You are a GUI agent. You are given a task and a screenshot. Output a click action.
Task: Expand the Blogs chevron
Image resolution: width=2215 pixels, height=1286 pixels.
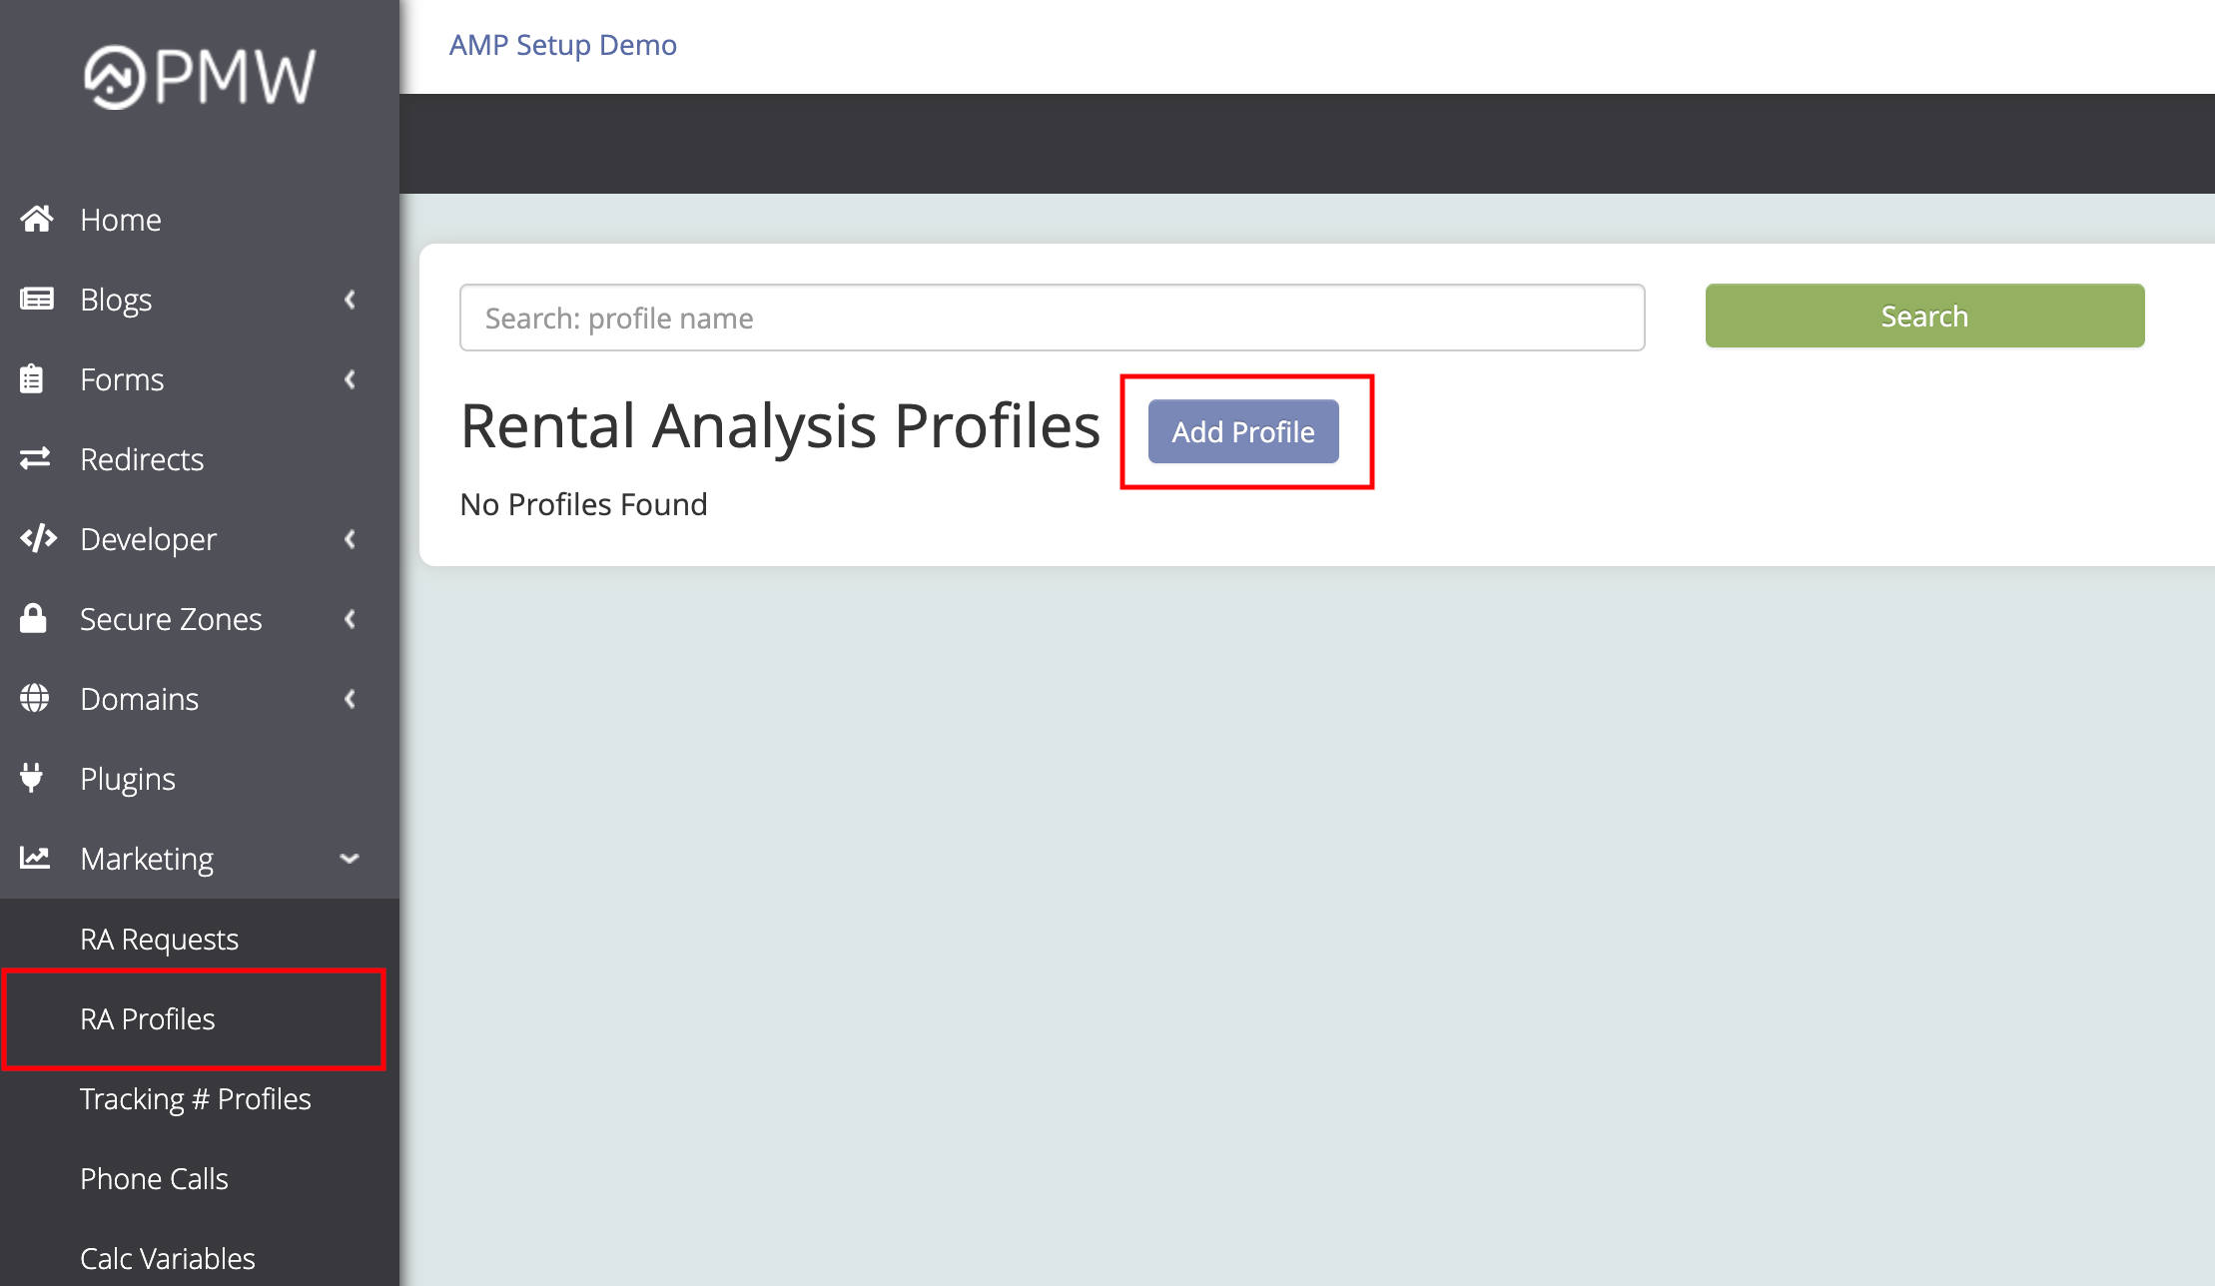click(x=350, y=300)
